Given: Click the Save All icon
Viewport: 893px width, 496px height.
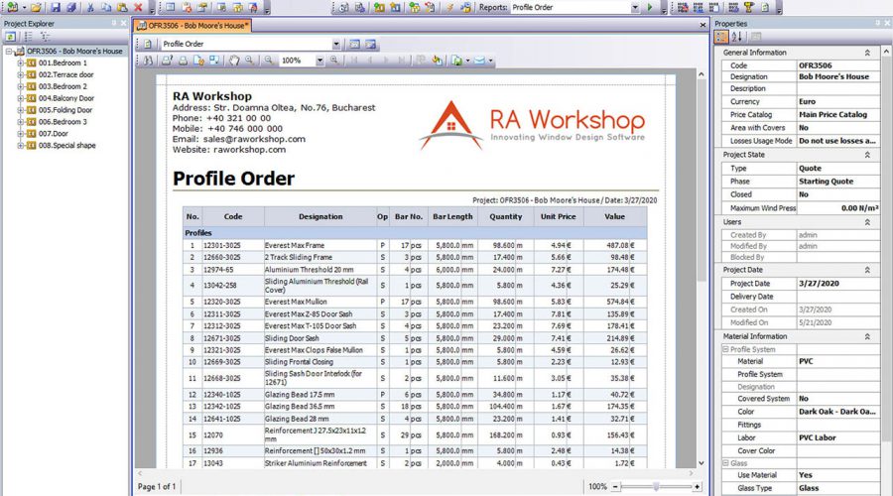Looking at the screenshot, I should (71, 7).
